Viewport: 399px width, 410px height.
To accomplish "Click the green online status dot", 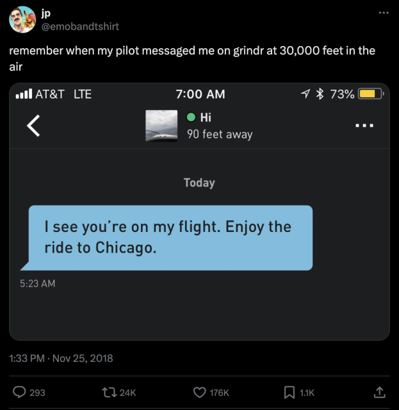I will pyautogui.click(x=191, y=117).
